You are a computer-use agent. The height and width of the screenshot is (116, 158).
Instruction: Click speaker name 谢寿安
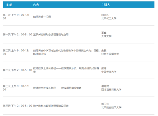[x=105, y=86]
